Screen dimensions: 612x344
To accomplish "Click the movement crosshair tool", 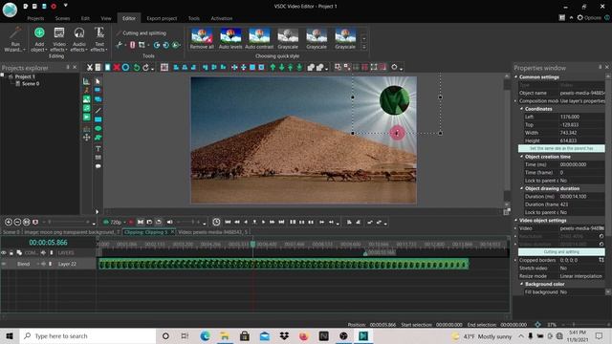I will point(87,138).
